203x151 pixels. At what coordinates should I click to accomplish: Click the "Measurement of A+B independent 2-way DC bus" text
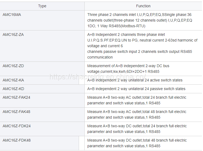point(128,66)
